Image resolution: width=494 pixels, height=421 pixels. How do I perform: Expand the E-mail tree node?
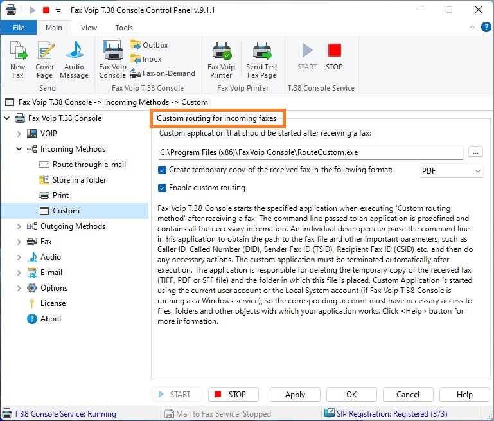click(x=19, y=273)
